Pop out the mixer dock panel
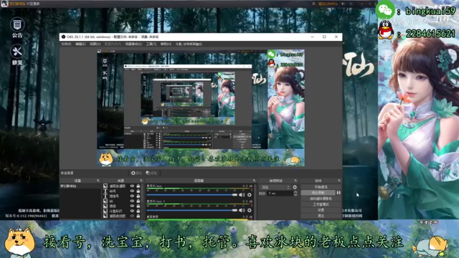Screen dimensions: 459x258 [x=254, y=181]
